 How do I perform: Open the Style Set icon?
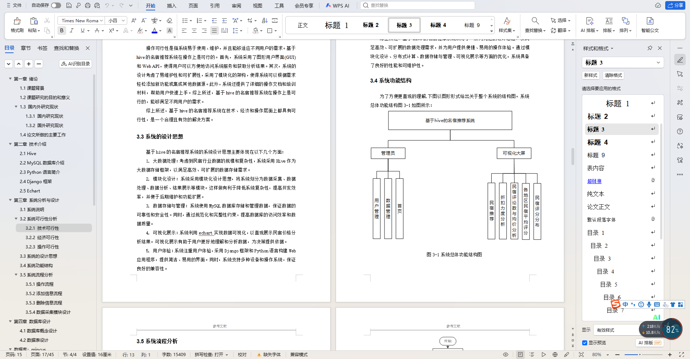pos(507,21)
